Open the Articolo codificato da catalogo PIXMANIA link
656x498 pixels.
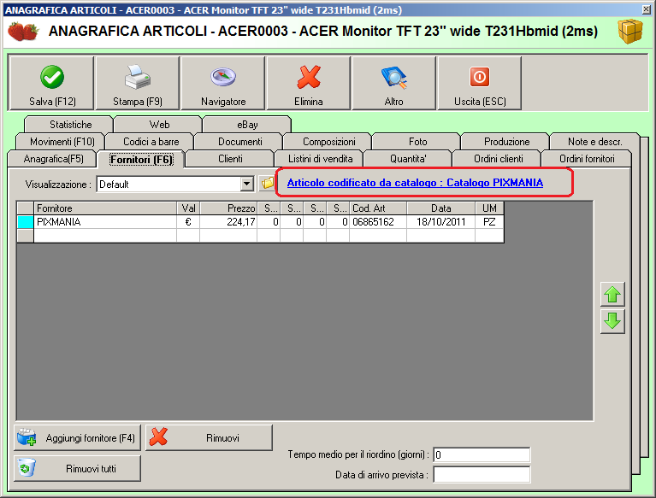click(x=415, y=183)
